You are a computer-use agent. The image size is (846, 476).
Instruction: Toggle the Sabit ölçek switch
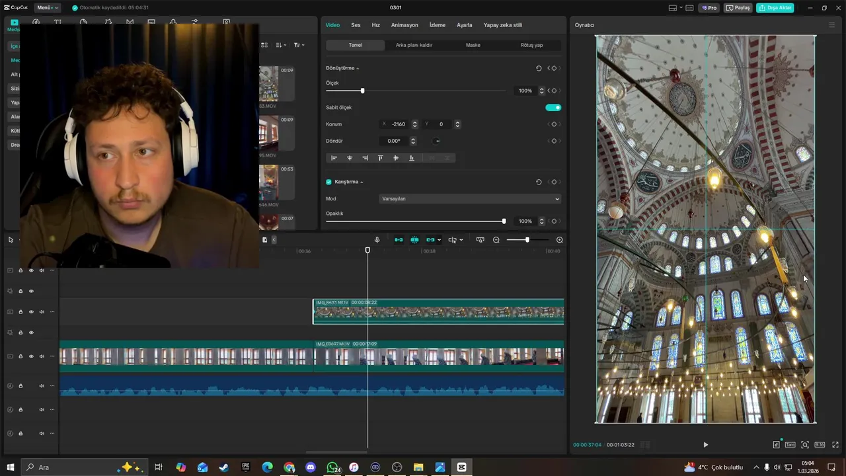(553, 107)
